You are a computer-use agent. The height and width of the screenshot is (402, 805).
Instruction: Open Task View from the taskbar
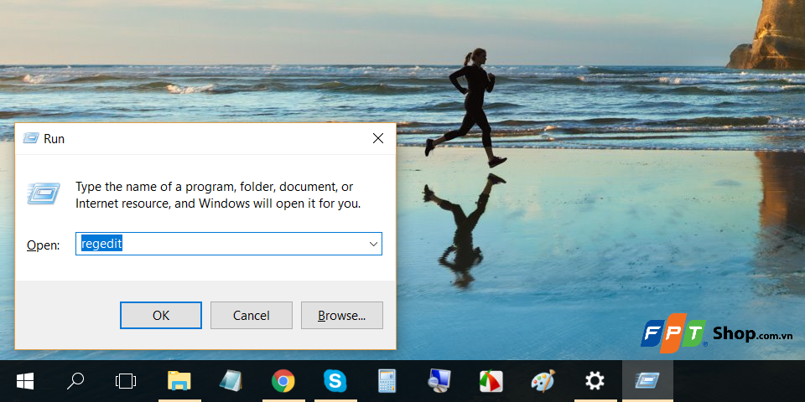click(x=126, y=382)
